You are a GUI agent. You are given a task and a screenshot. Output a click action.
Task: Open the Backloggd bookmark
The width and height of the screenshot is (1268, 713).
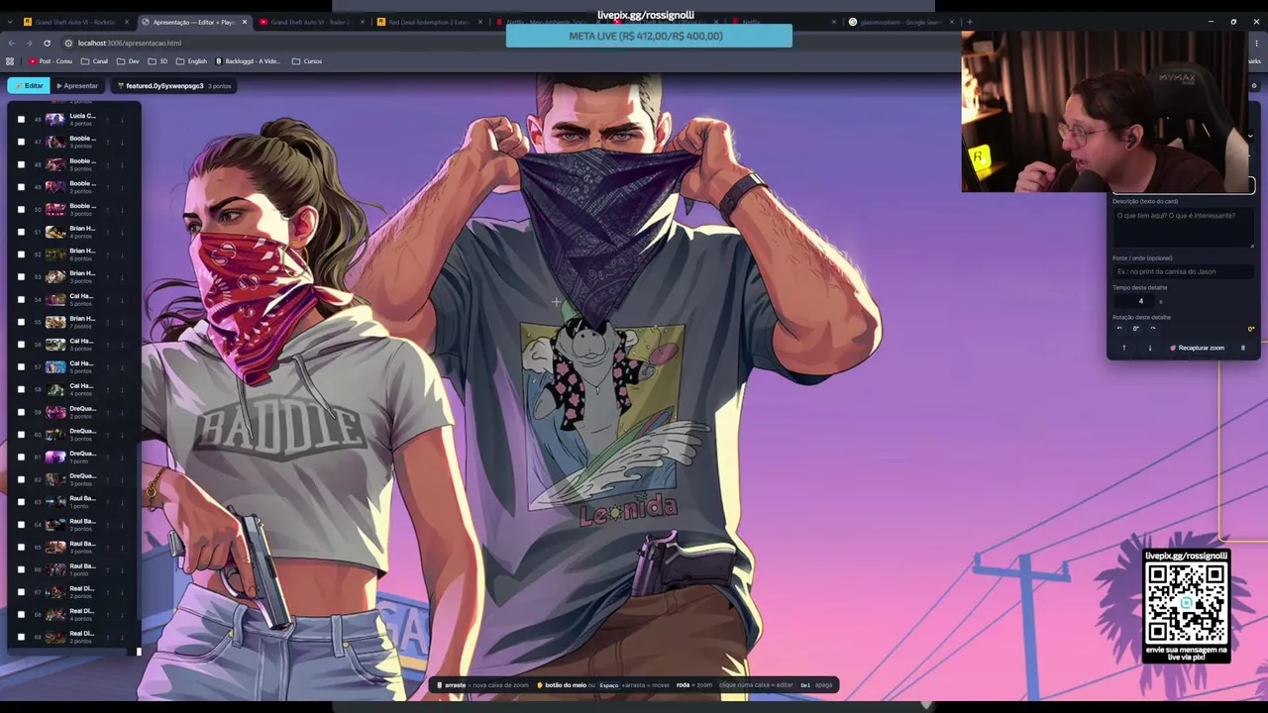pos(248,61)
